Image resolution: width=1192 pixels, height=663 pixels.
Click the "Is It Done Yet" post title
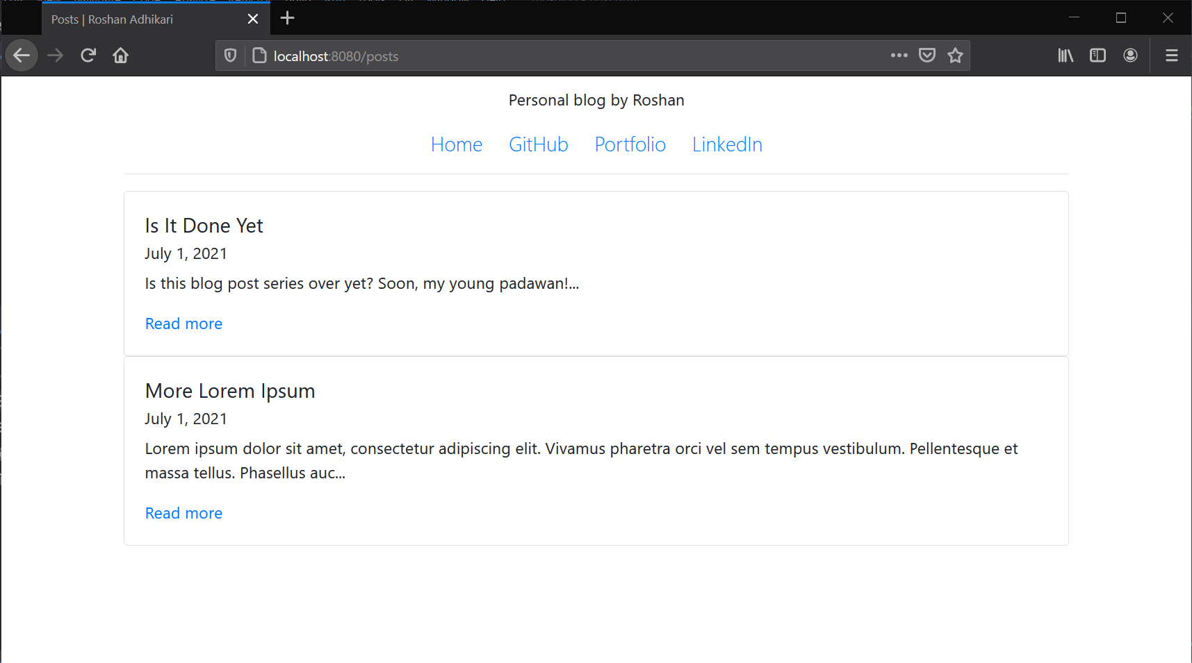(204, 226)
